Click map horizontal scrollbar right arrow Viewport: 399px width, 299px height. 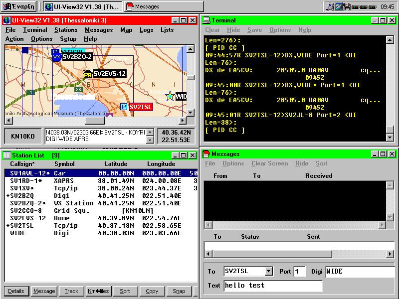182,120
